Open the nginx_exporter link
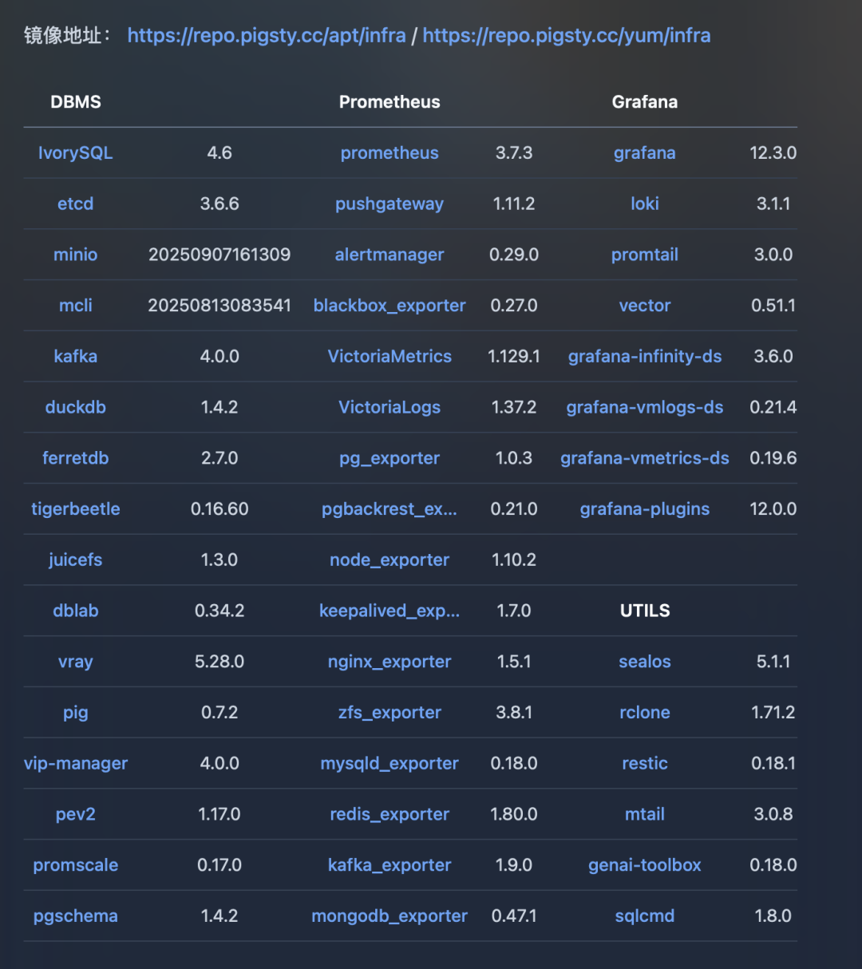The height and width of the screenshot is (969, 862). [389, 662]
